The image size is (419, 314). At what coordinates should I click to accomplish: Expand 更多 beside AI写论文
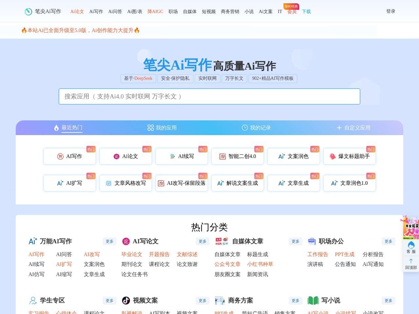coord(202,241)
